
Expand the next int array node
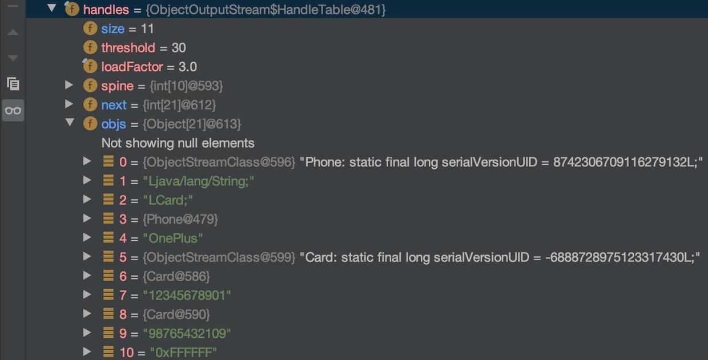tap(69, 104)
